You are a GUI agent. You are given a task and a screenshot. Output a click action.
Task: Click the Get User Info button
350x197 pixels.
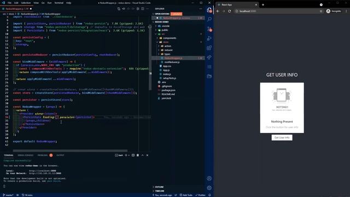[x=282, y=137]
